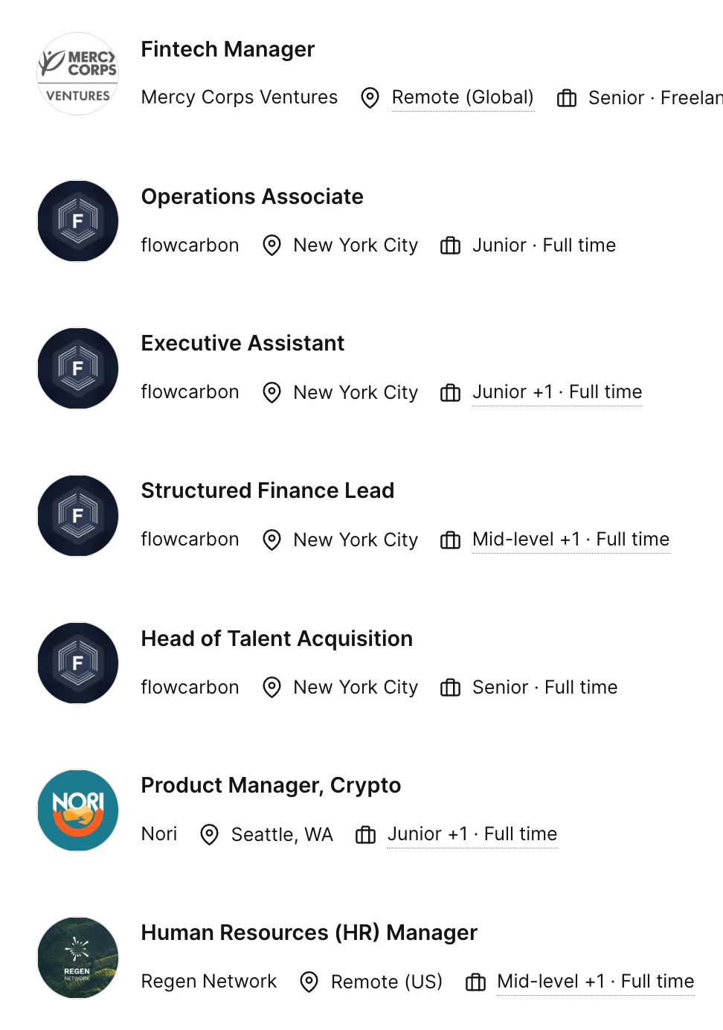Open the Structured Finance Lead posting

pyautogui.click(x=268, y=490)
